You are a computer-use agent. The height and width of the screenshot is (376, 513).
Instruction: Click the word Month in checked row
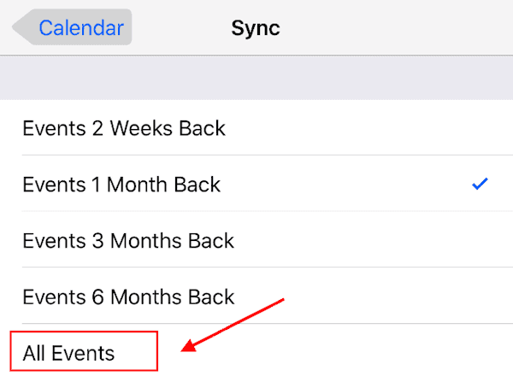[x=138, y=184]
